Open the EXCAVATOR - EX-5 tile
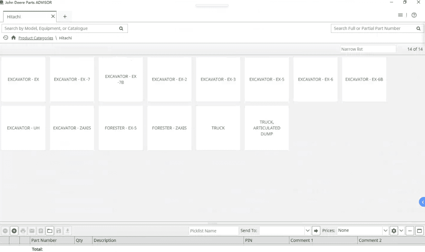The width and height of the screenshot is (425, 252). tap(267, 79)
